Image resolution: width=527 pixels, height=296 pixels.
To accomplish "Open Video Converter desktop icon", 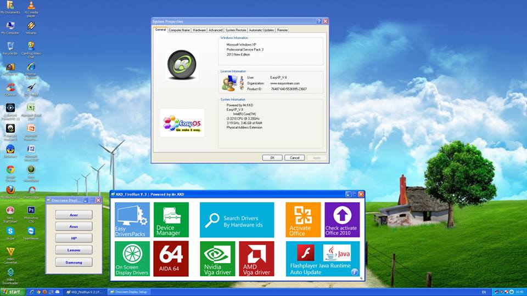I will pyautogui.click(x=10, y=255).
